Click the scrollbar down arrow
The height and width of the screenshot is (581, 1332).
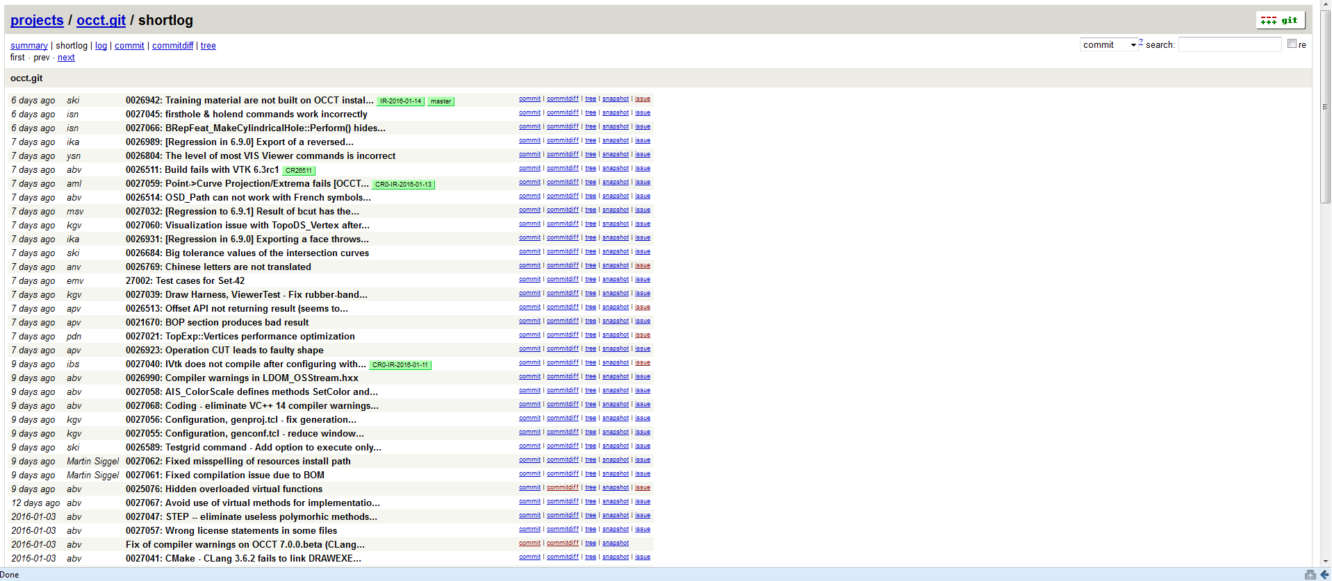click(1325, 562)
